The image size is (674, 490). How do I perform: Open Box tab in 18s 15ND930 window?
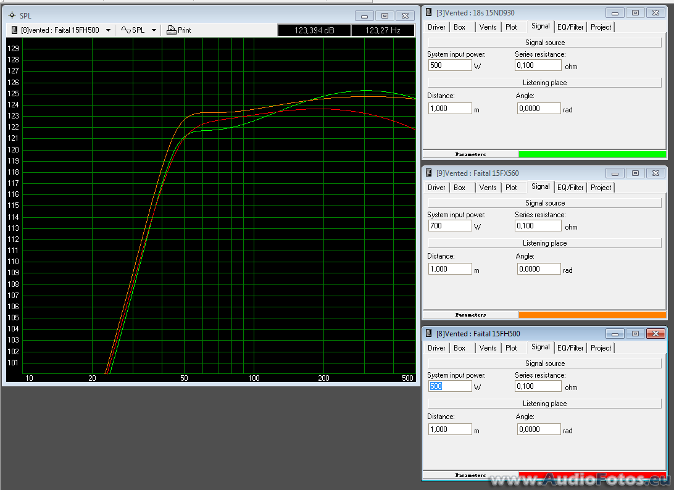459,27
